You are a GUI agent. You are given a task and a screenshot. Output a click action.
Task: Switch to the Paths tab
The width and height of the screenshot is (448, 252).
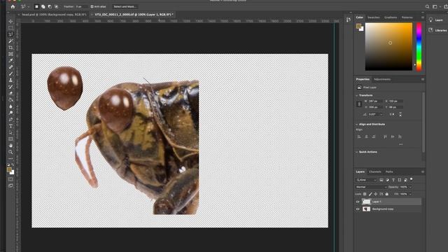click(x=389, y=171)
